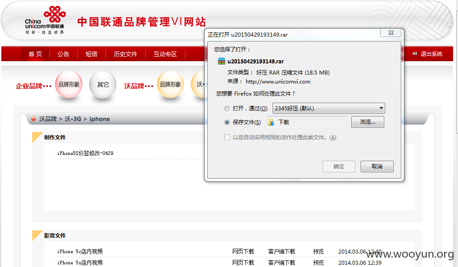The width and height of the screenshot is (458, 267).
Task: Click the 退出系统 logout link
Action: (431, 54)
